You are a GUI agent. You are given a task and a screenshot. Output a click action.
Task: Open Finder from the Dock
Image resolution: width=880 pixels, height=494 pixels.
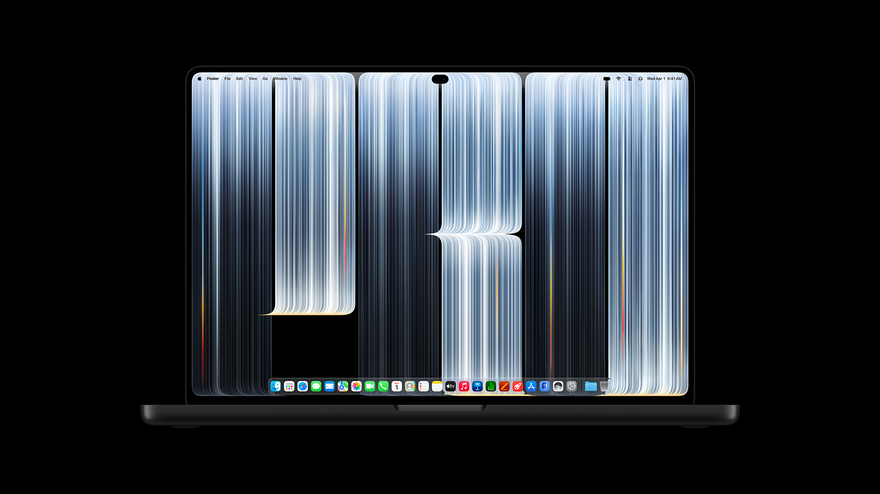[x=276, y=386]
